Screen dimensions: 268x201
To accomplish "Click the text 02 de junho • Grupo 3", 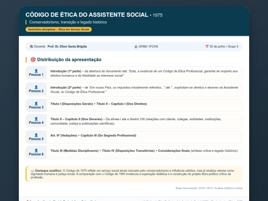I will (x=224, y=47).
